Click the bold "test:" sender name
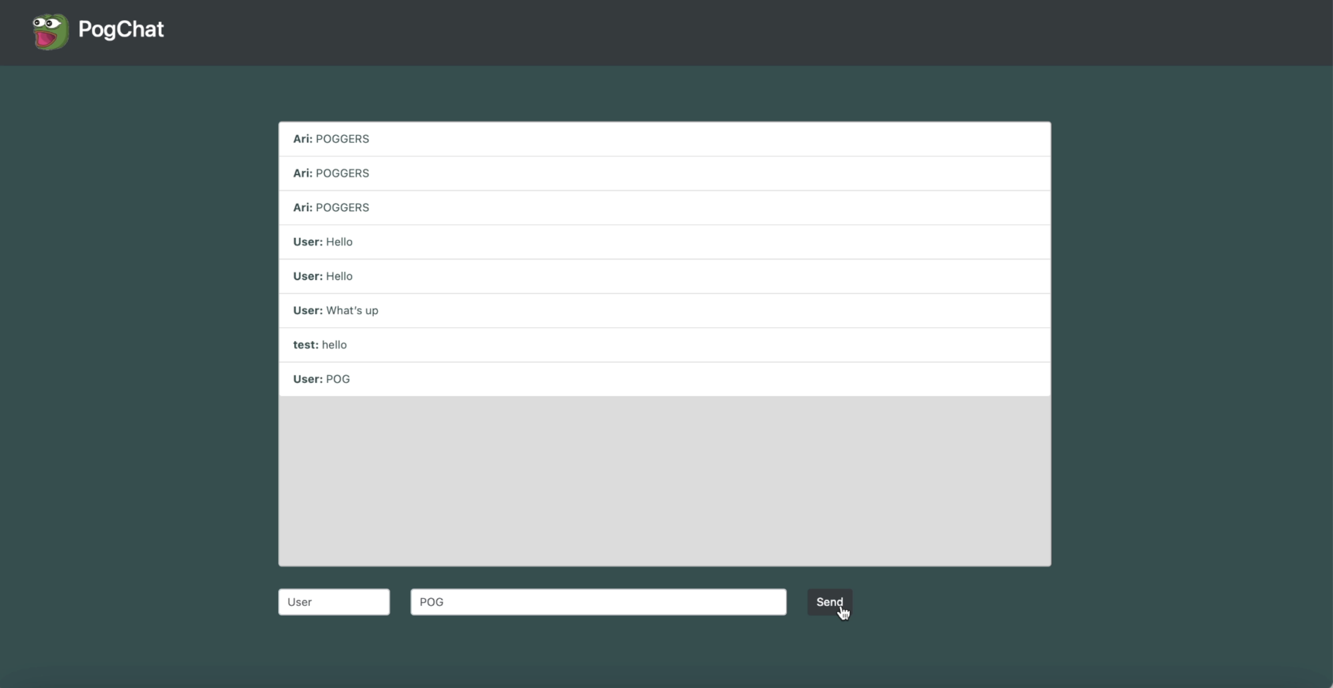 306,345
